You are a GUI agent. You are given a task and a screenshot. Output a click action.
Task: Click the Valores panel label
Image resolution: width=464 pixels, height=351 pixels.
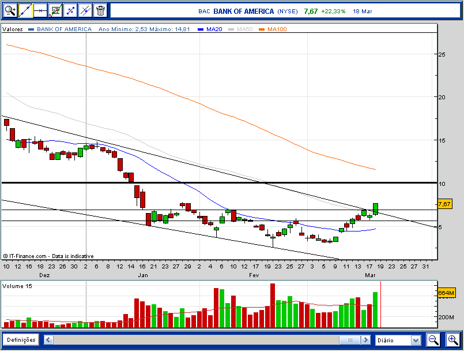click(13, 29)
